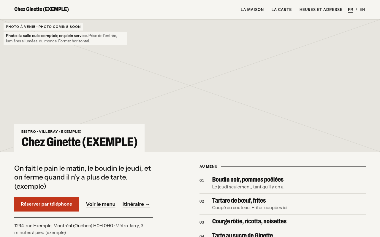Click the rue Exemple address text
This screenshot has height=237, width=380.
[64, 226]
